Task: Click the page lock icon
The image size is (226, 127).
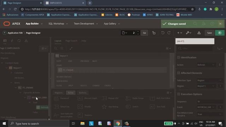Action: [154, 33]
